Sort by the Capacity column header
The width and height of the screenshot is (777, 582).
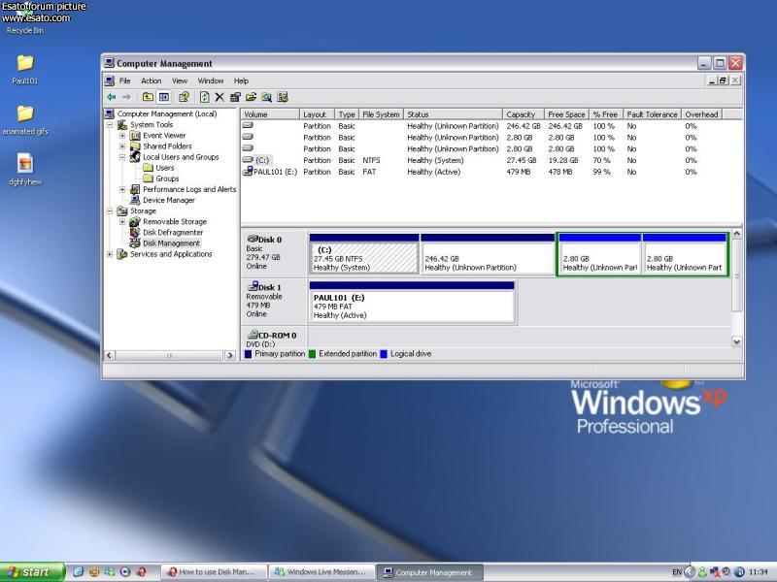(x=524, y=114)
